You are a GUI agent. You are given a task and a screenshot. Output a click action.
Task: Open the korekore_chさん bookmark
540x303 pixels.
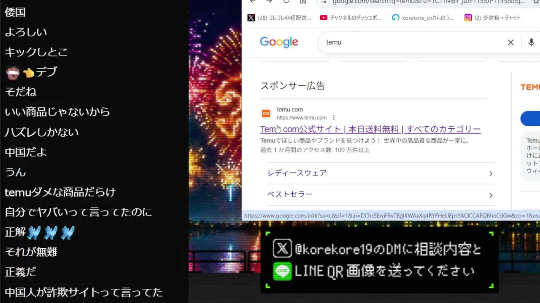423,18
